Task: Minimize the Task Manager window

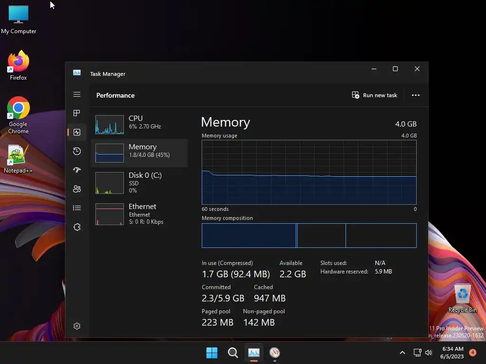Action: point(374,69)
